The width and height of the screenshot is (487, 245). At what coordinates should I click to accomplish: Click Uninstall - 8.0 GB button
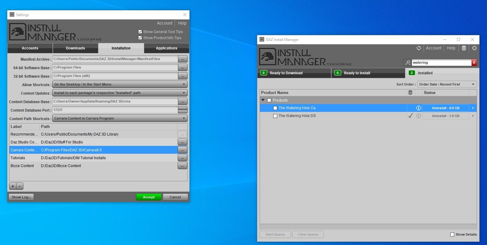tap(446, 108)
